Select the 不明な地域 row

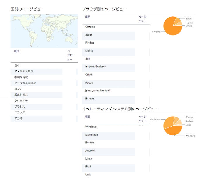[44, 77]
